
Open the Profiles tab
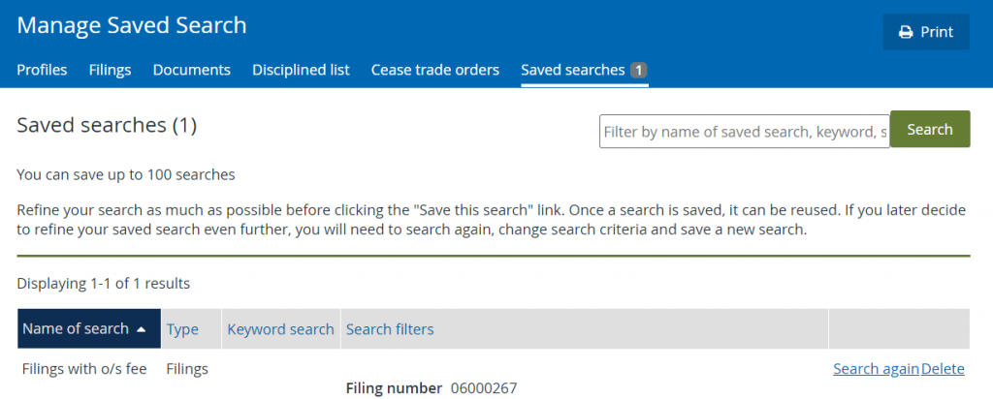pyautogui.click(x=42, y=70)
